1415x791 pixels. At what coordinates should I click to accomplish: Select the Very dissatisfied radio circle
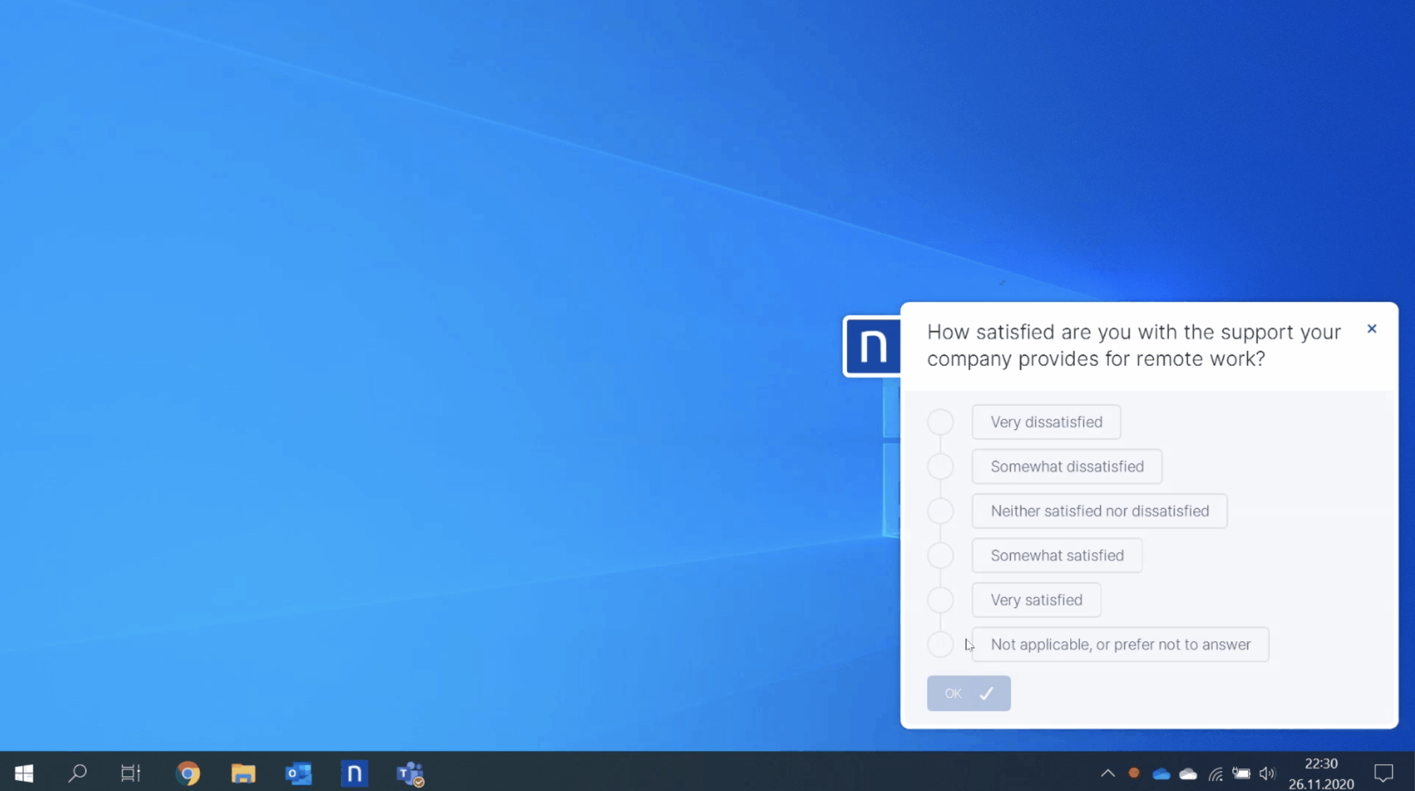[x=940, y=422]
